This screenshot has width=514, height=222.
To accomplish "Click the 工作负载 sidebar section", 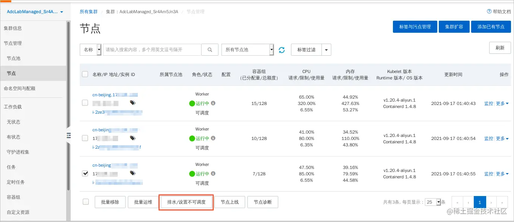I will click(x=13, y=107).
